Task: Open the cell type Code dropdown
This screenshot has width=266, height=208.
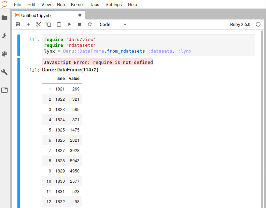Action: tap(113, 24)
